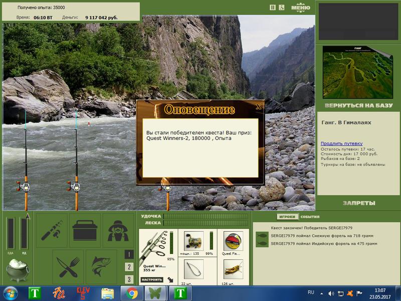Click the 'Квест закончен! Победитель SERGEI7979' line

point(311,228)
